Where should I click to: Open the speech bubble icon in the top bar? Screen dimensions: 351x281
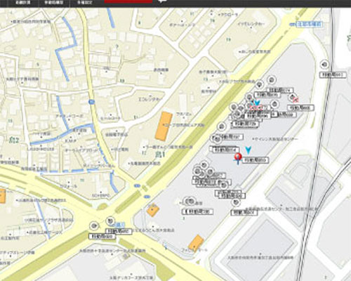coord(162,1)
